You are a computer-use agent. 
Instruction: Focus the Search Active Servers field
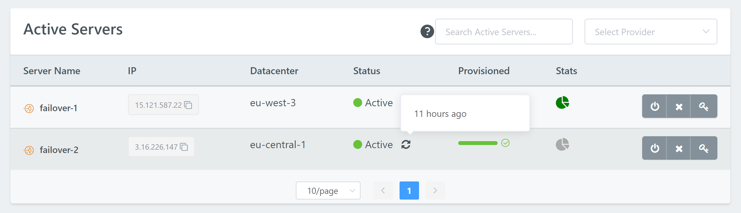coord(504,32)
